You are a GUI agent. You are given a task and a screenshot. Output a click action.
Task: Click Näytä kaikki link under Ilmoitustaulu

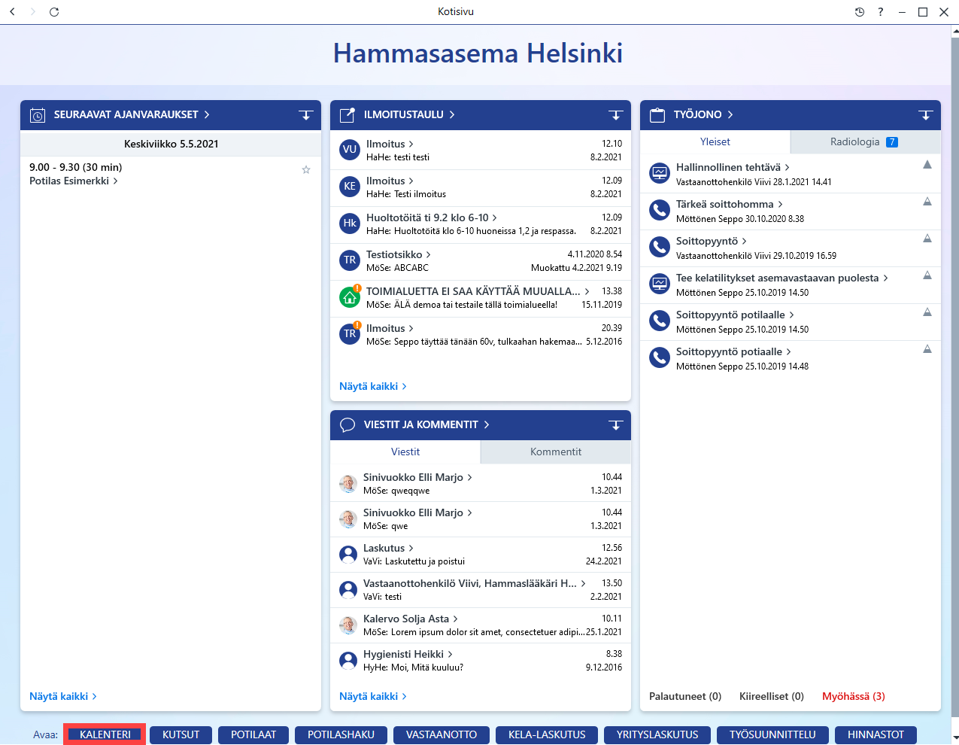coord(373,387)
